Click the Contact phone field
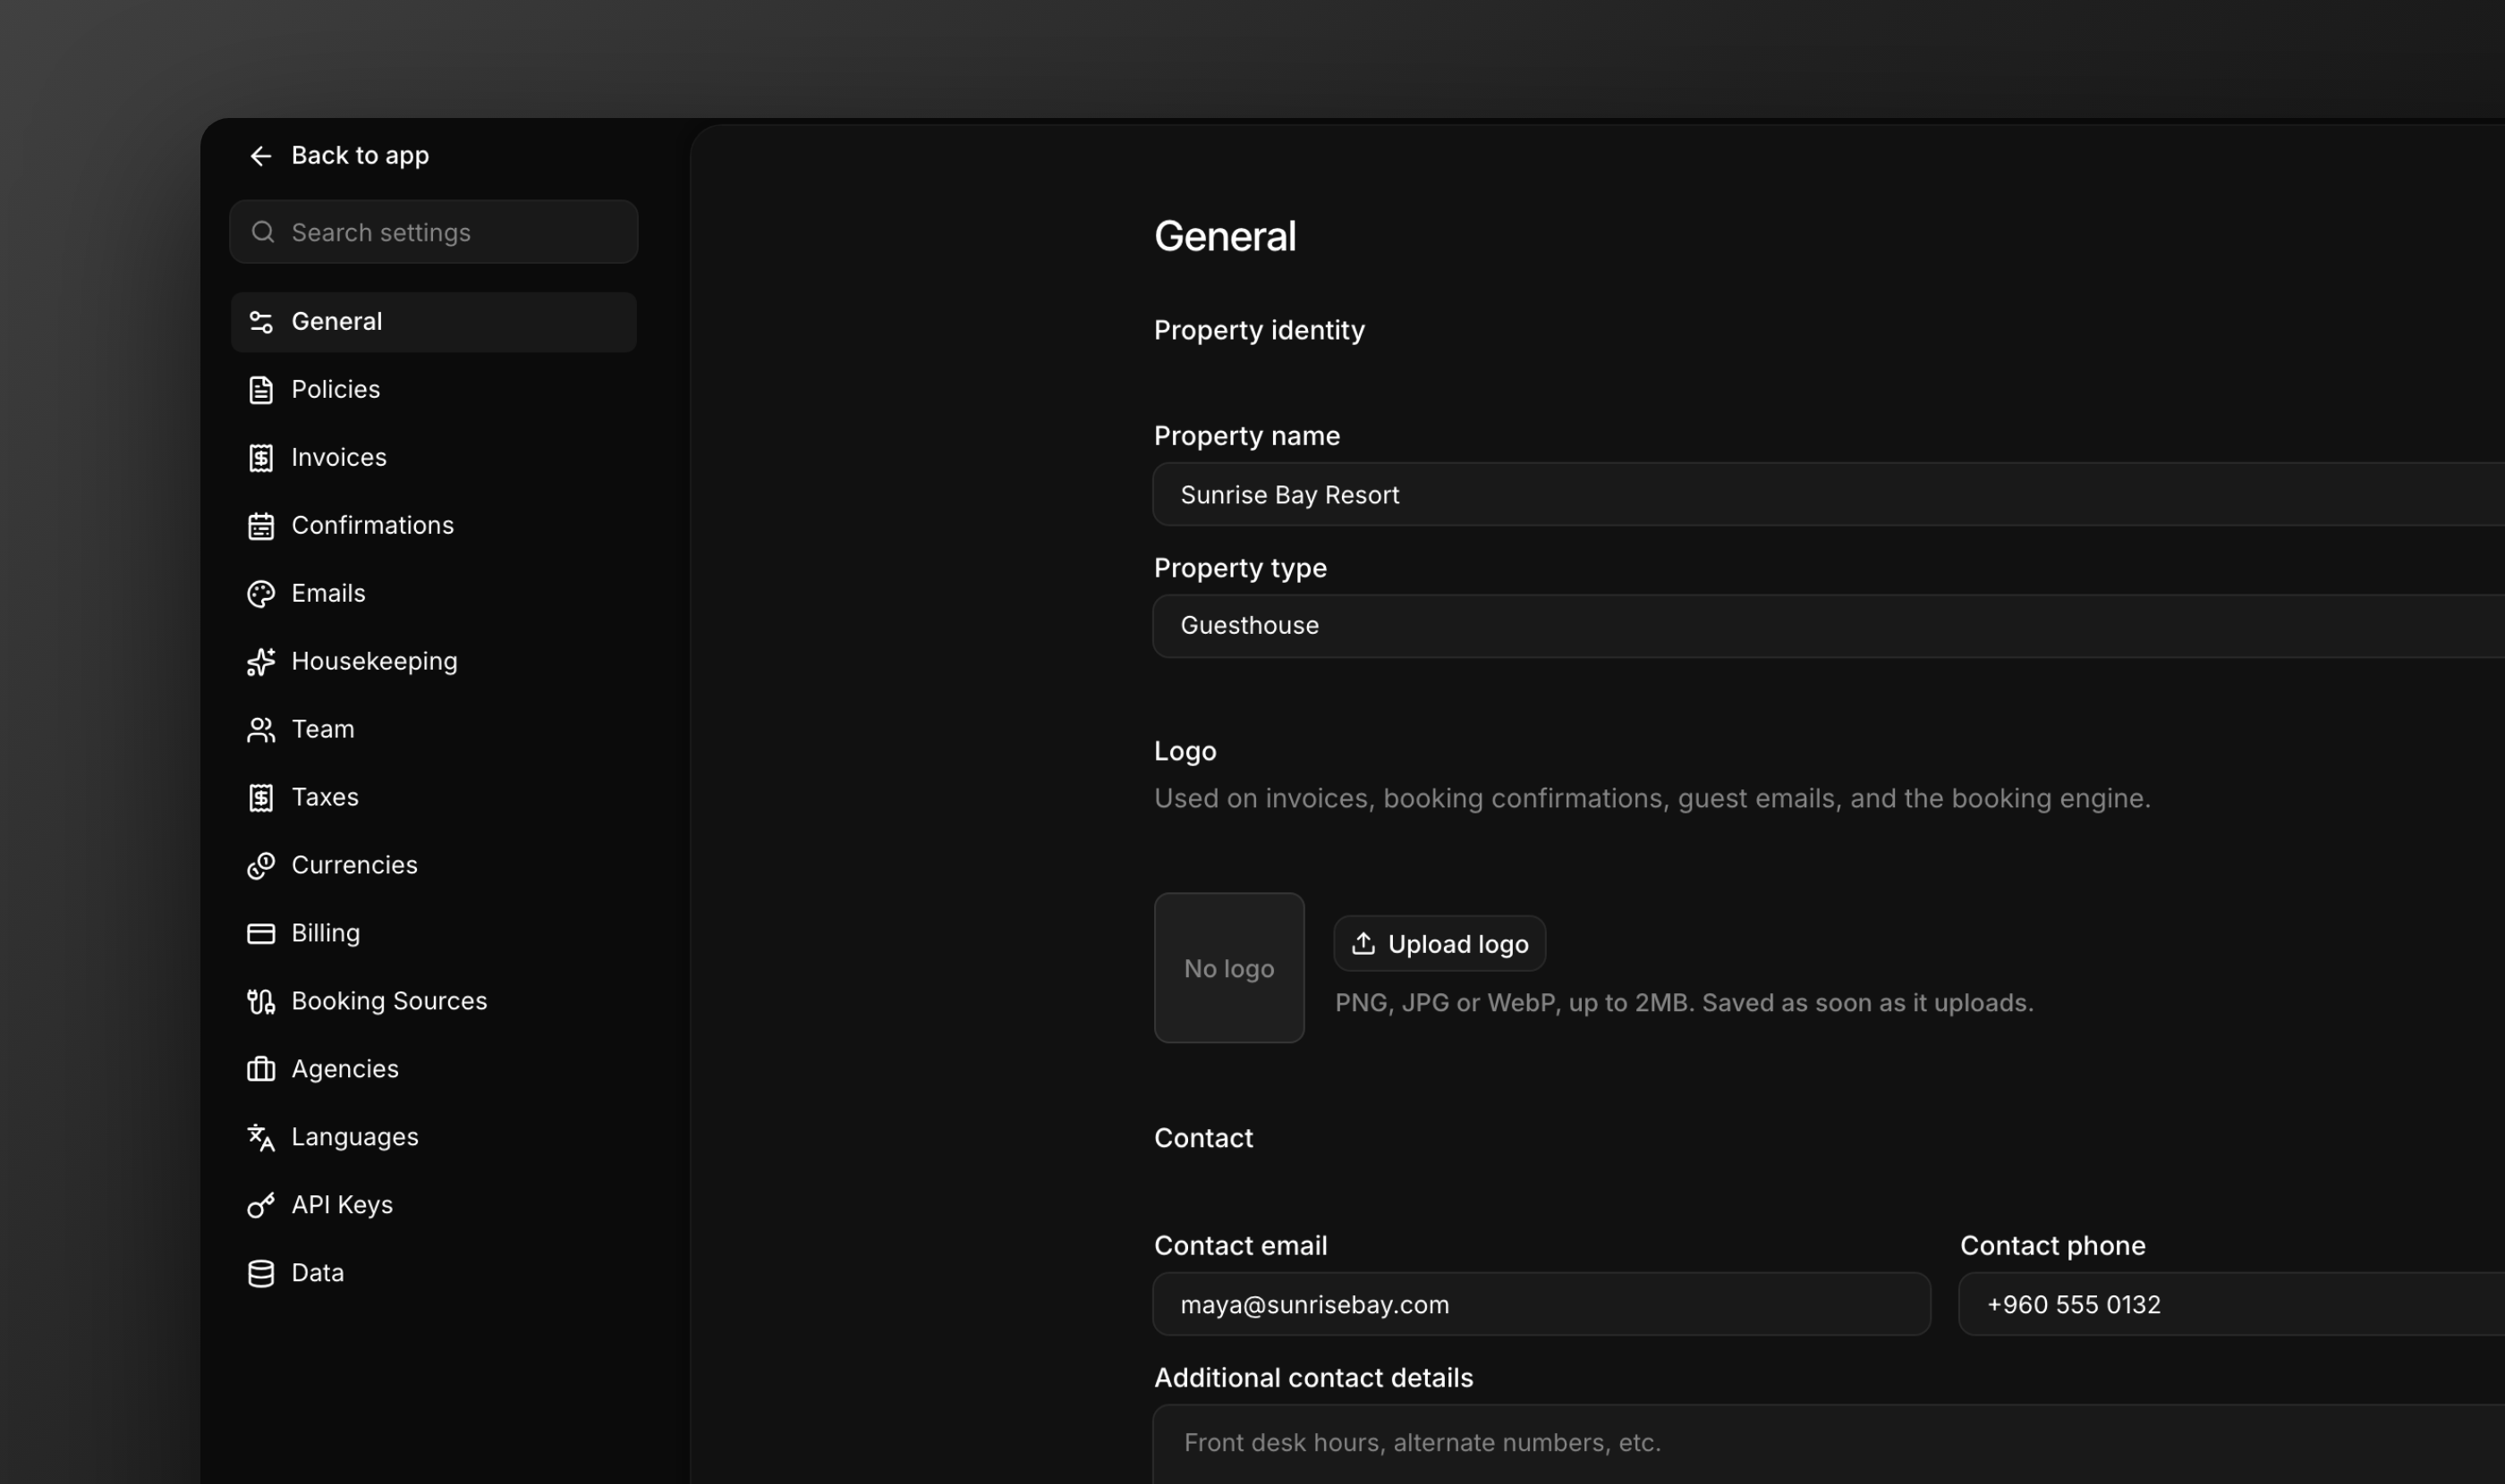2505x1484 pixels. (x=2232, y=1305)
